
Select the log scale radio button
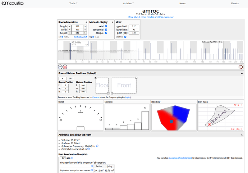tap(93, 37)
